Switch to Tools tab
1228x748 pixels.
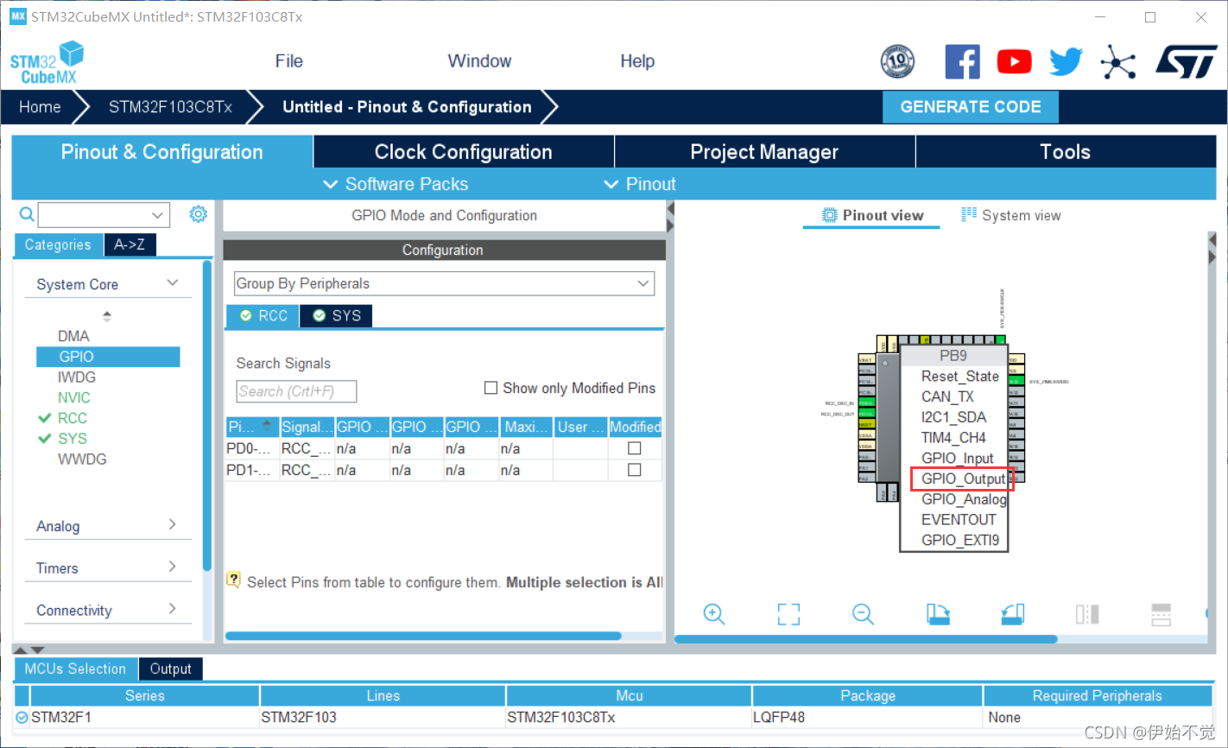1066,152
